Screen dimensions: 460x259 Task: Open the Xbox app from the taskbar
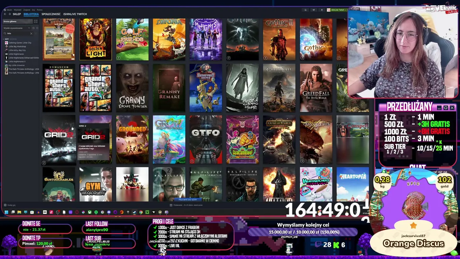click(89, 212)
